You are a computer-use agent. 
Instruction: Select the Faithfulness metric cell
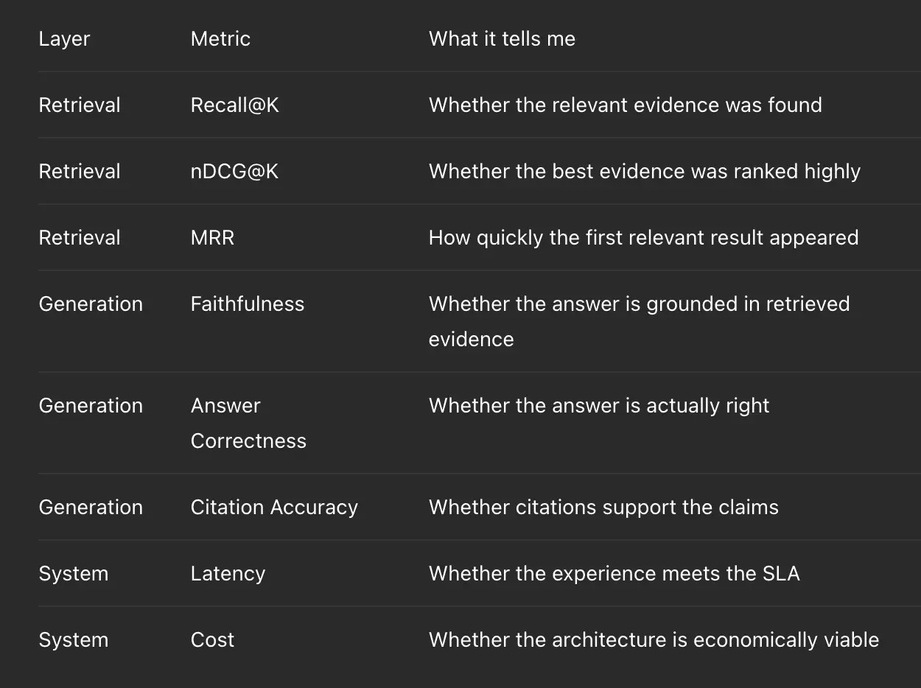click(x=247, y=304)
